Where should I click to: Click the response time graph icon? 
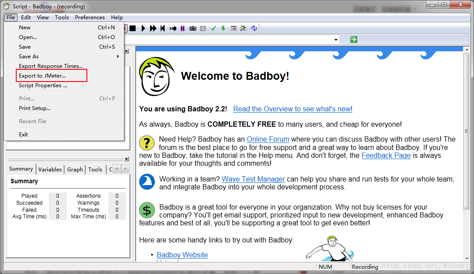pyautogui.click(x=243, y=28)
